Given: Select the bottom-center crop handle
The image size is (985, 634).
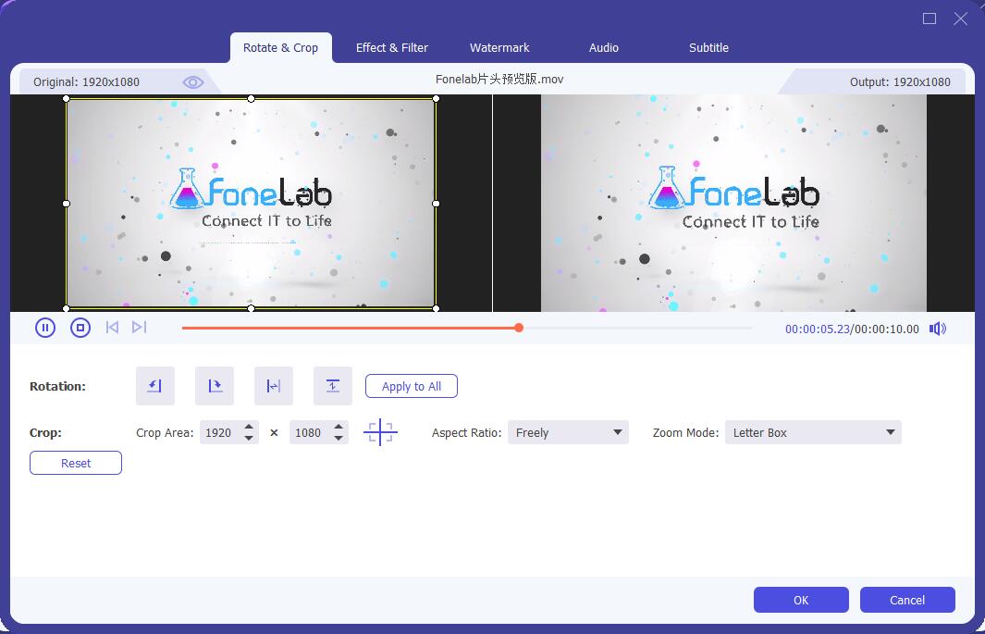Looking at the screenshot, I should 252,308.
